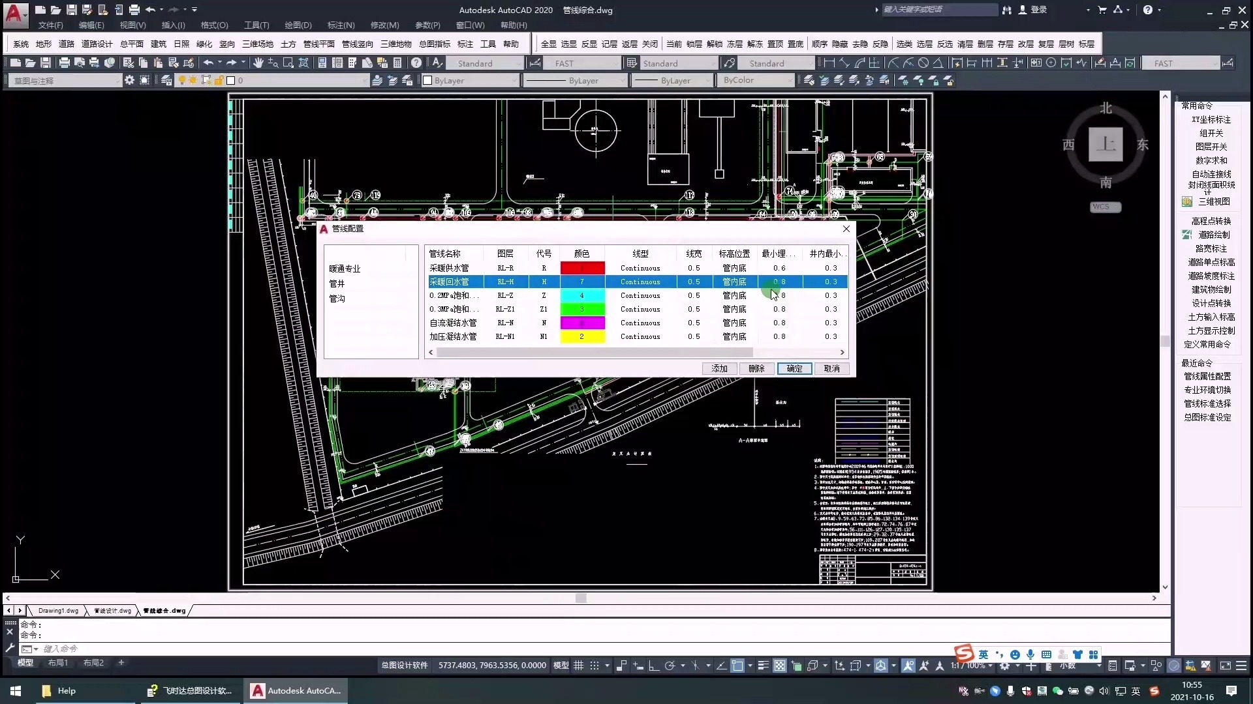Open the 绘图(D) menu

[298, 25]
